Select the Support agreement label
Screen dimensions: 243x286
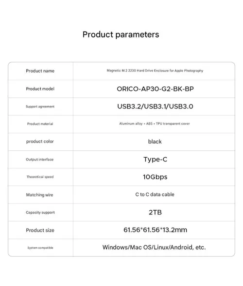coord(40,107)
